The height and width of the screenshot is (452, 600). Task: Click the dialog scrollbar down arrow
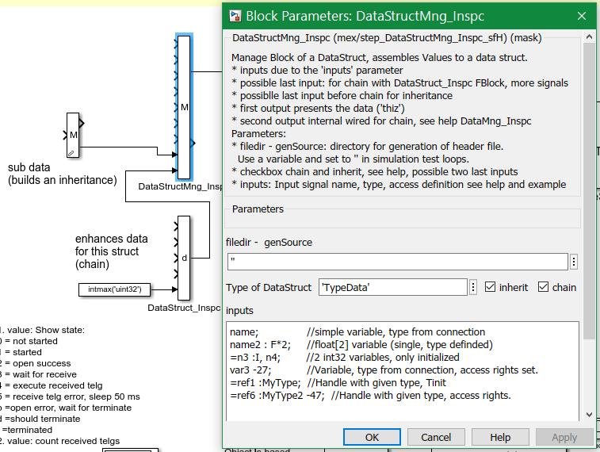coord(589,415)
